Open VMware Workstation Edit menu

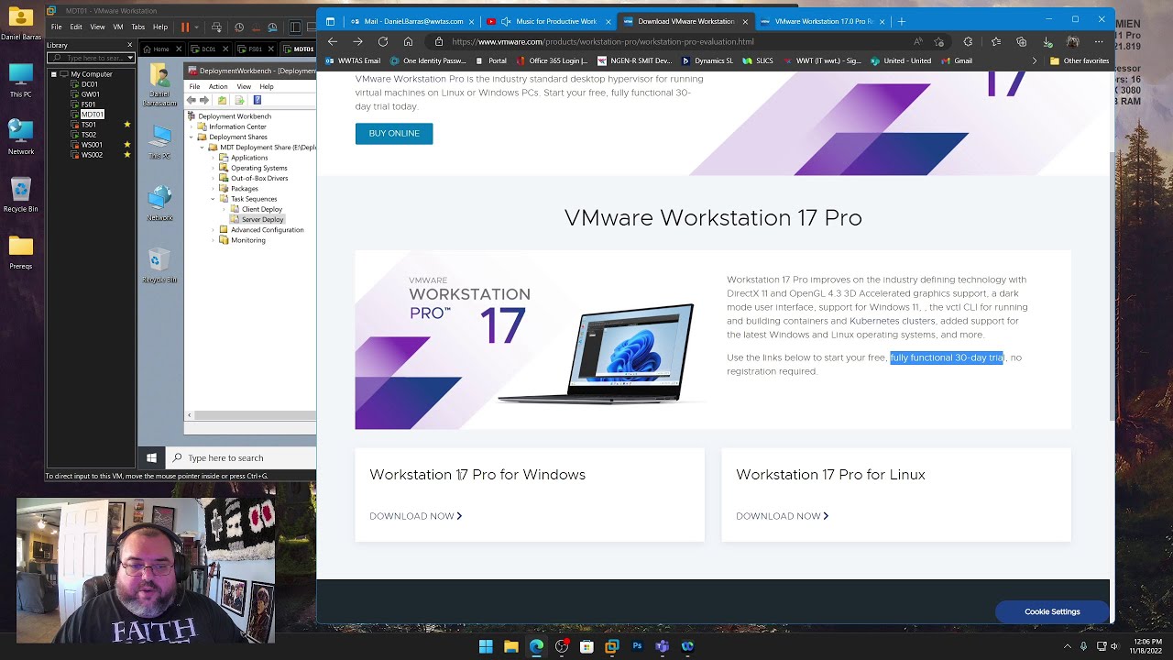[x=76, y=27]
